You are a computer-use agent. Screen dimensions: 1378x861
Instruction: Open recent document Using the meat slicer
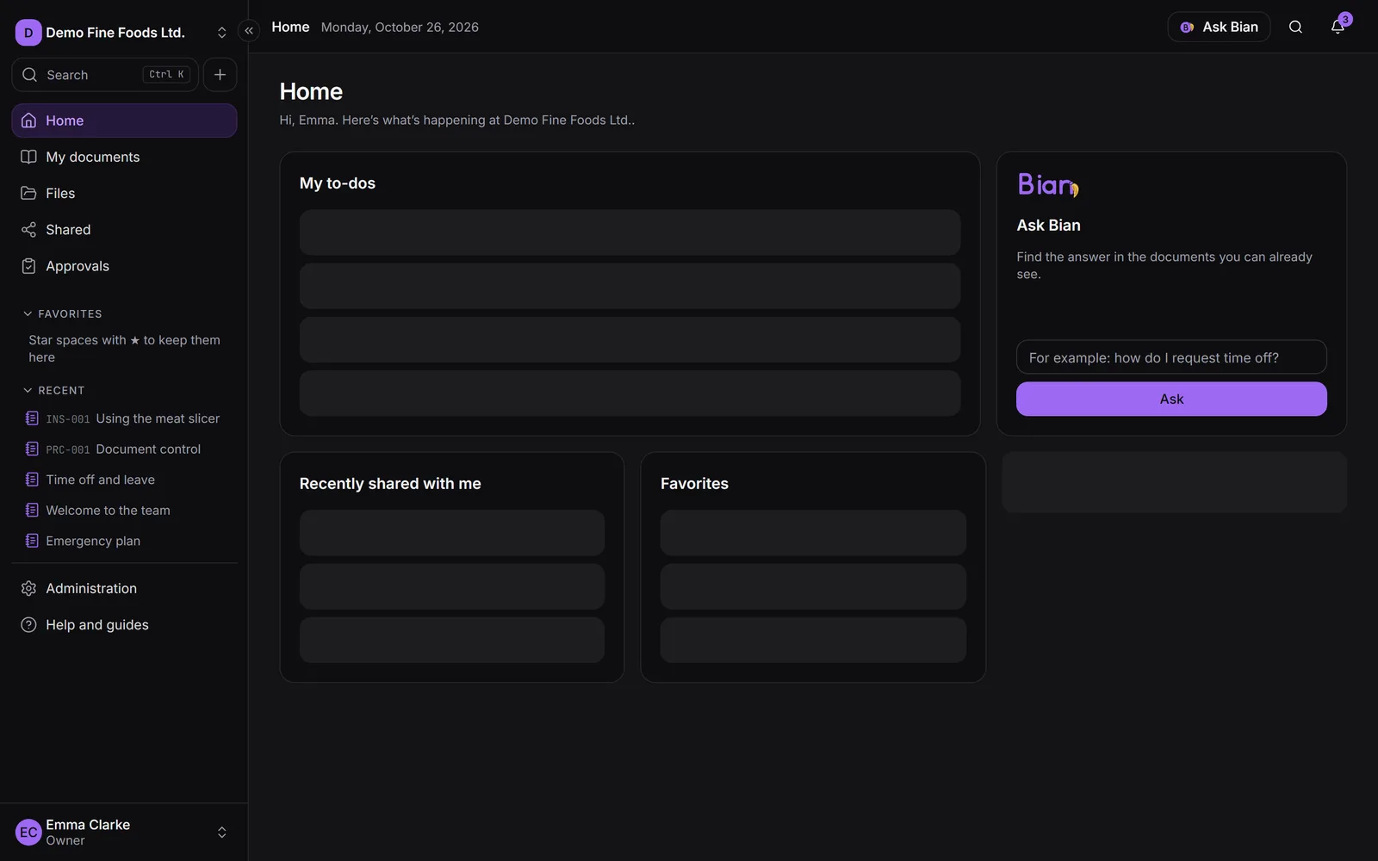click(x=124, y=418)
